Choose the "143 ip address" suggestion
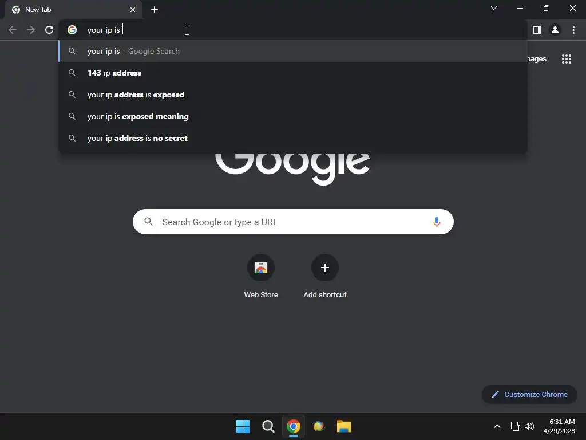This screenshot has height=440, width=586. tap(293, 73)
